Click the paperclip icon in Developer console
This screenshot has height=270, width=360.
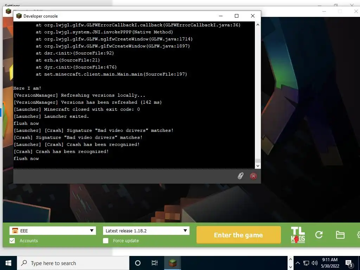(240, 176)
